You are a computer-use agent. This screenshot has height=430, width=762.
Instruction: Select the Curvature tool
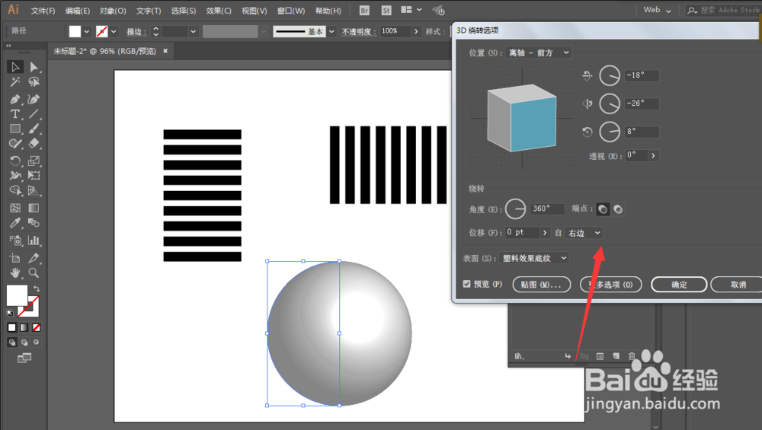coord(34,100)
